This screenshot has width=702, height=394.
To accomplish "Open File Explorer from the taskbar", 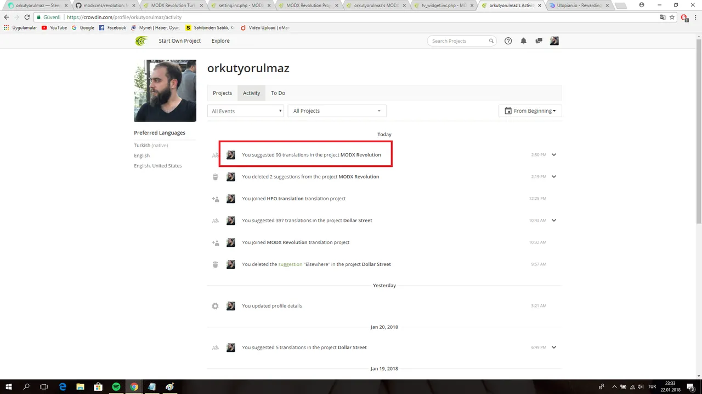I will pos(80,387).
